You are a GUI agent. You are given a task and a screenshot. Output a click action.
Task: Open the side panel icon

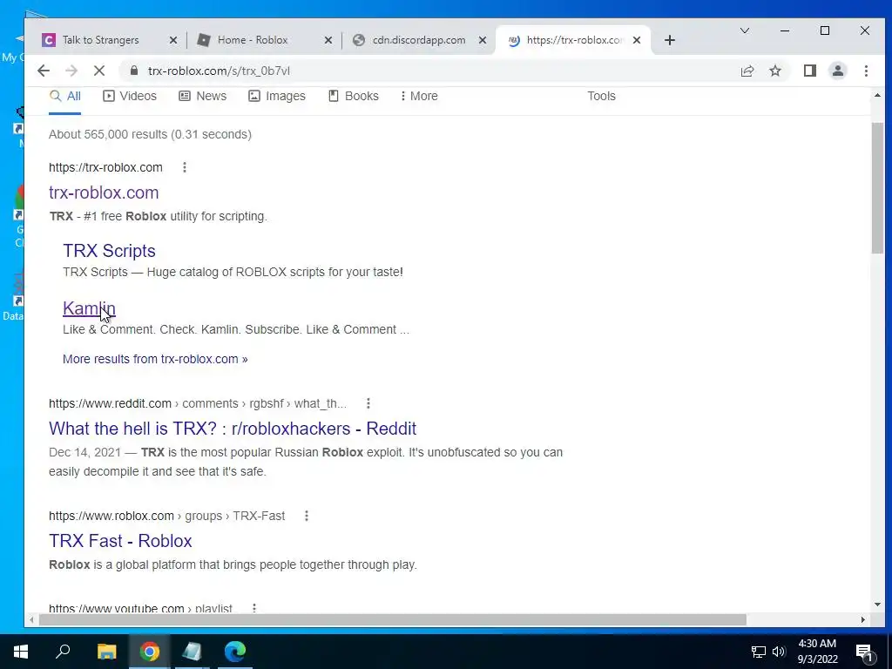tap(809, 71)
